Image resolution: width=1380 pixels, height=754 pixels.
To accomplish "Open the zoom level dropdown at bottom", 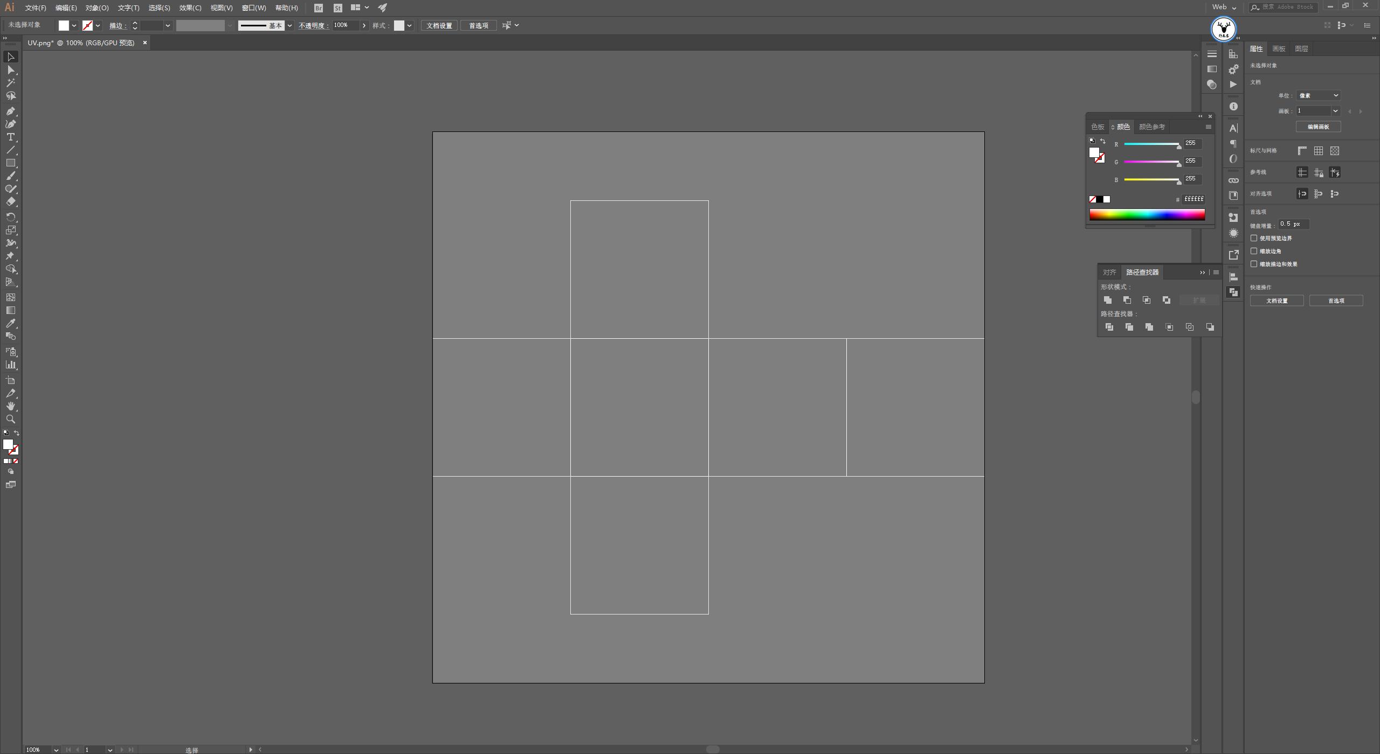I will (x=56, y=750).
